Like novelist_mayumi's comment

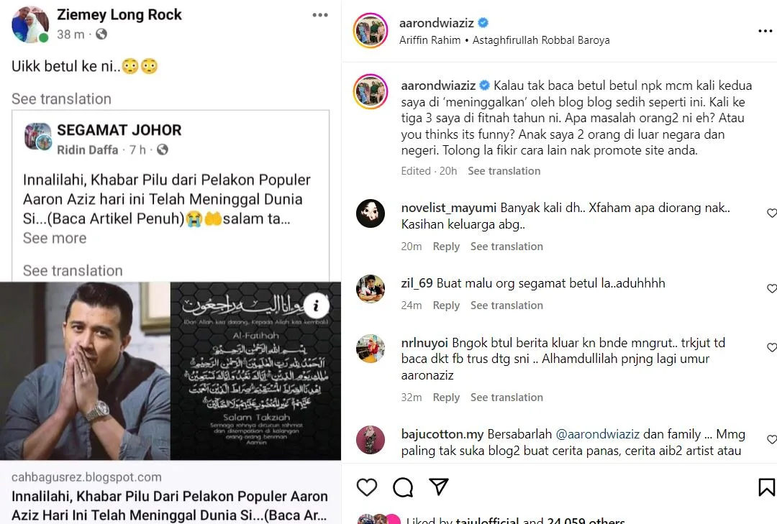pos(772,213)
